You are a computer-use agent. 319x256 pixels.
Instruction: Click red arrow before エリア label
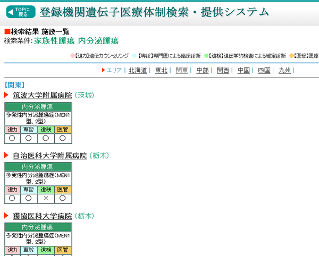point(103,70)
